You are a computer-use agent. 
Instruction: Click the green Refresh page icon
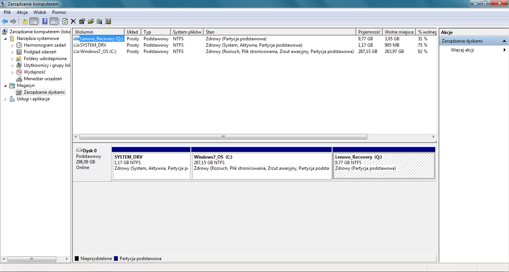[x=65, y=21]
